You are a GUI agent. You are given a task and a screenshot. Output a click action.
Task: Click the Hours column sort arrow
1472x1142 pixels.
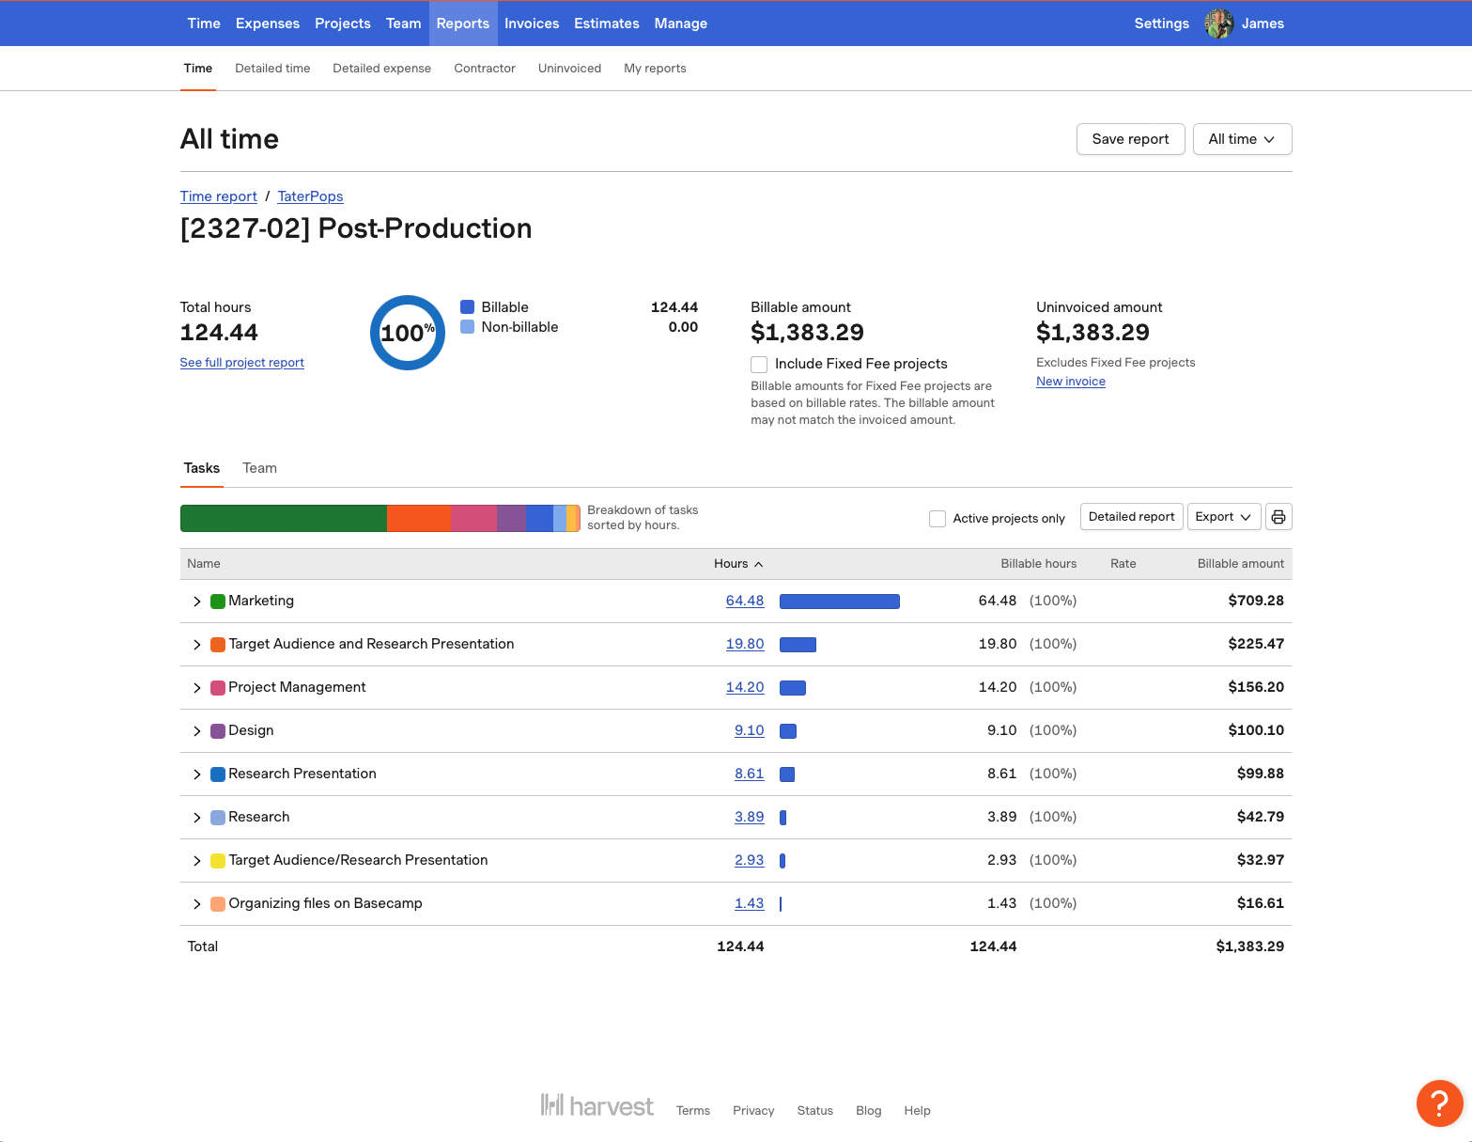pyautogui.click(x=759, y=564)
